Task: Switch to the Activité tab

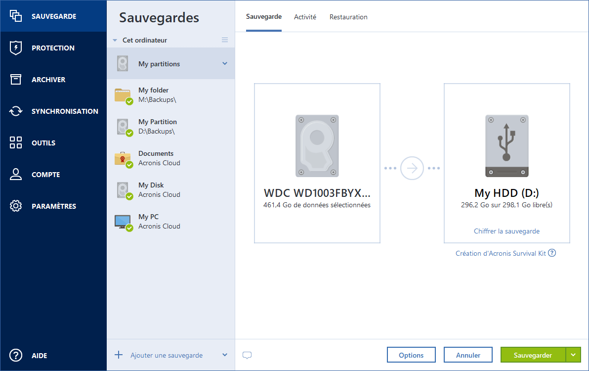Action: pos(305,17)
